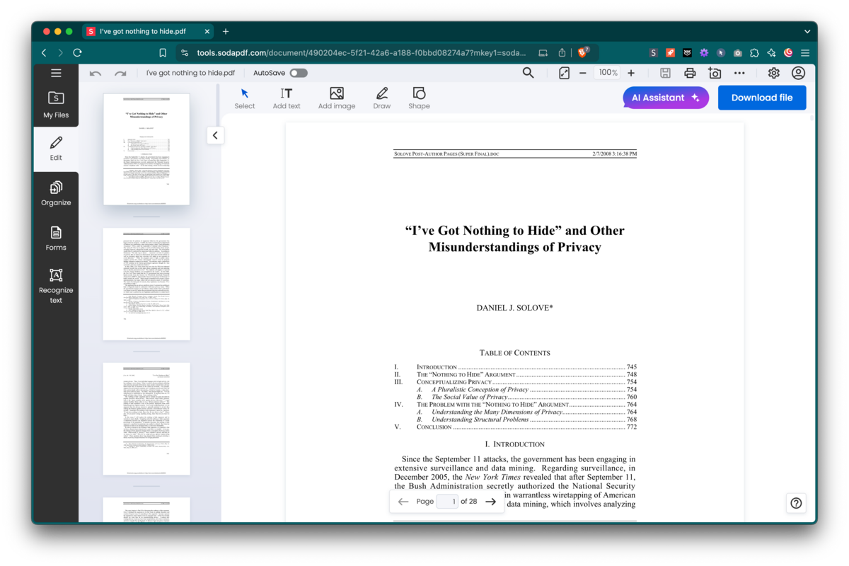The height and width of the screenshot is (566, 849).
Task: Open the Recognize text section
Action: [56, 286]
